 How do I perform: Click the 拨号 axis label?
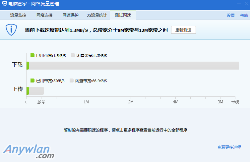click(41, 102)
